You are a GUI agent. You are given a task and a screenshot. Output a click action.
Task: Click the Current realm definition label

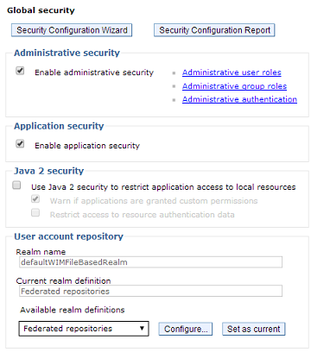[63, 281]
